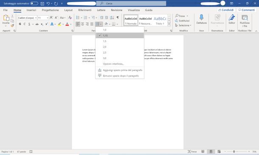This screenshot has height=155, width=259.
Task: Switch to print layout view icon
Action: [x=211, y=152]
